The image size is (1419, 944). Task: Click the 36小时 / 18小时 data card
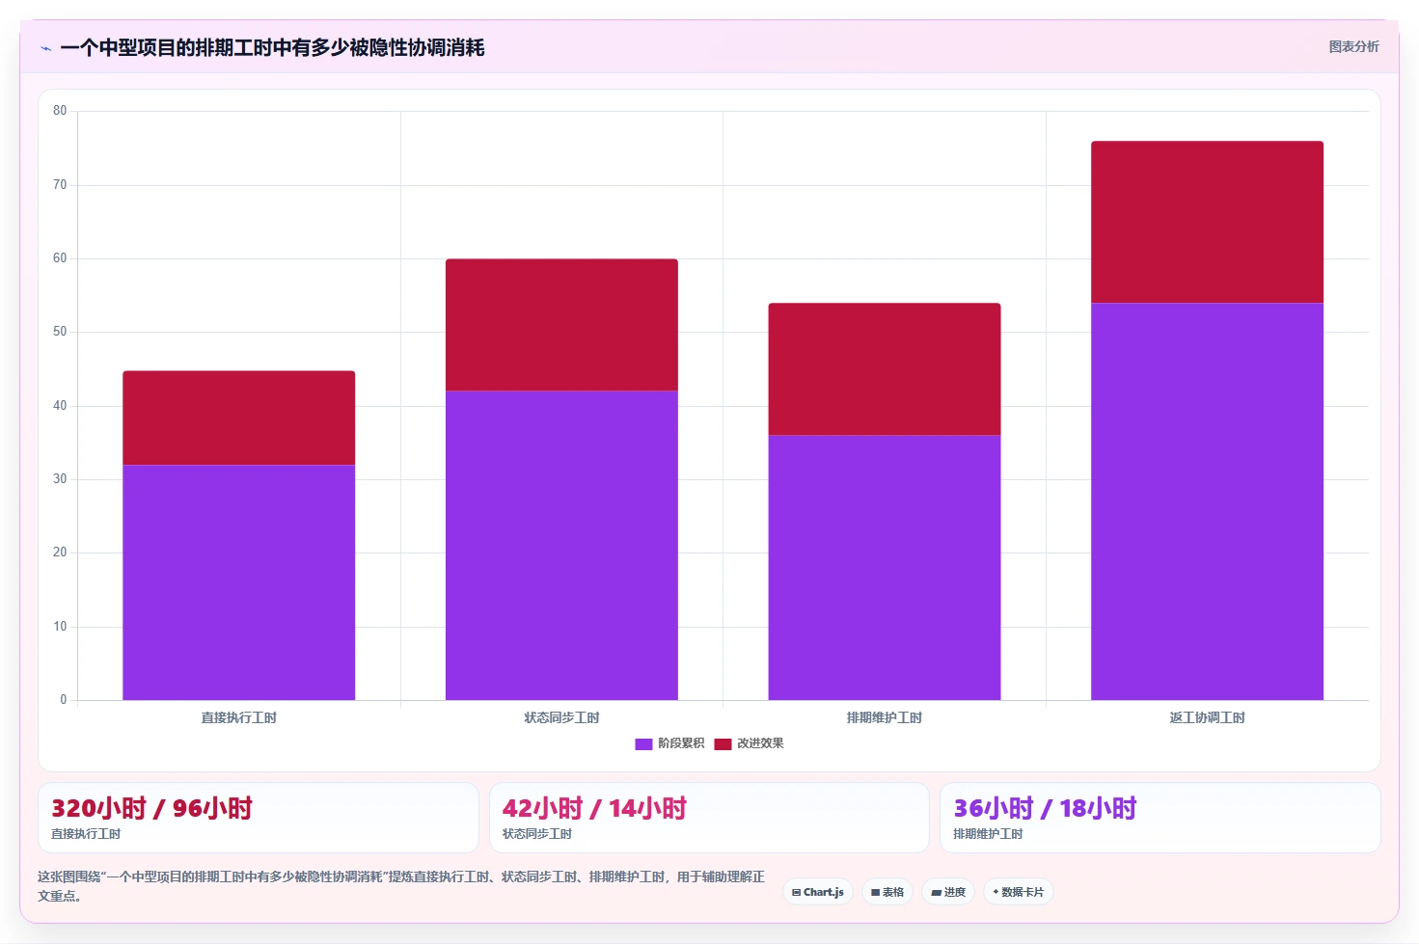[x=1160, y=818]
